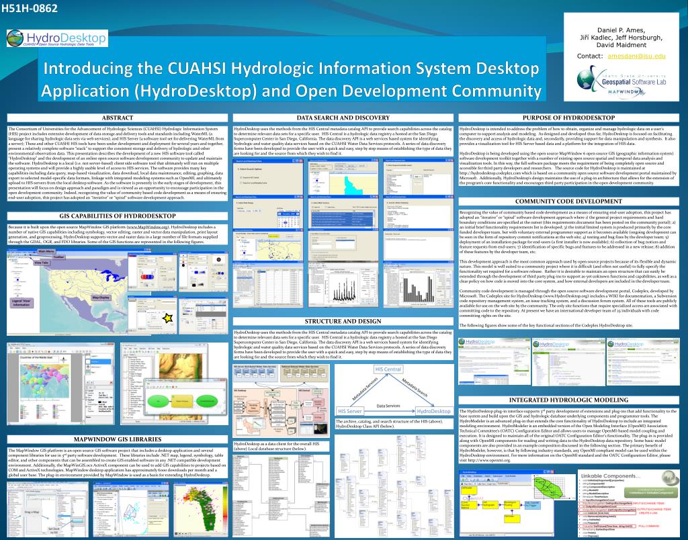
Task: Select the poster ID text H51H-0862
Action: 30,7
